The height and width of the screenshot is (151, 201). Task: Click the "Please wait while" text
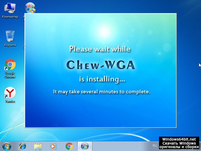pos(100,49)
